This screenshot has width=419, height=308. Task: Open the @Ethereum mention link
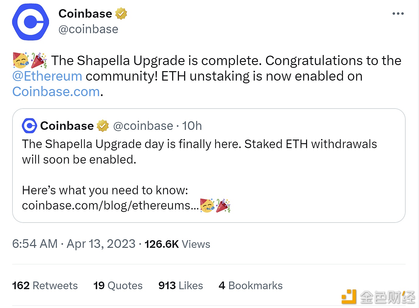47,76
